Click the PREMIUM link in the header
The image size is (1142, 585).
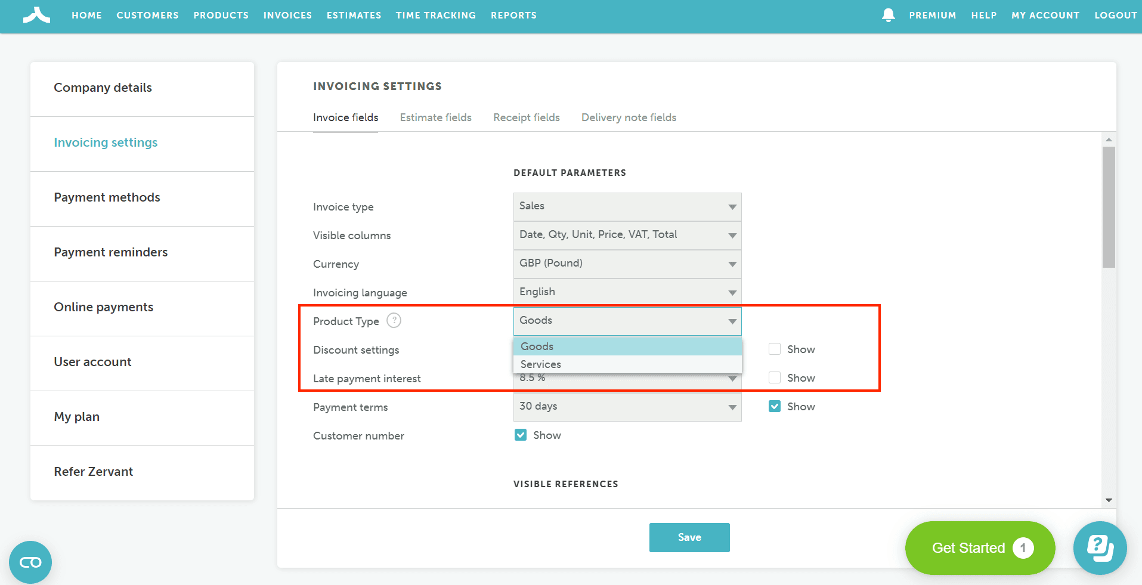tap(932, 16)
